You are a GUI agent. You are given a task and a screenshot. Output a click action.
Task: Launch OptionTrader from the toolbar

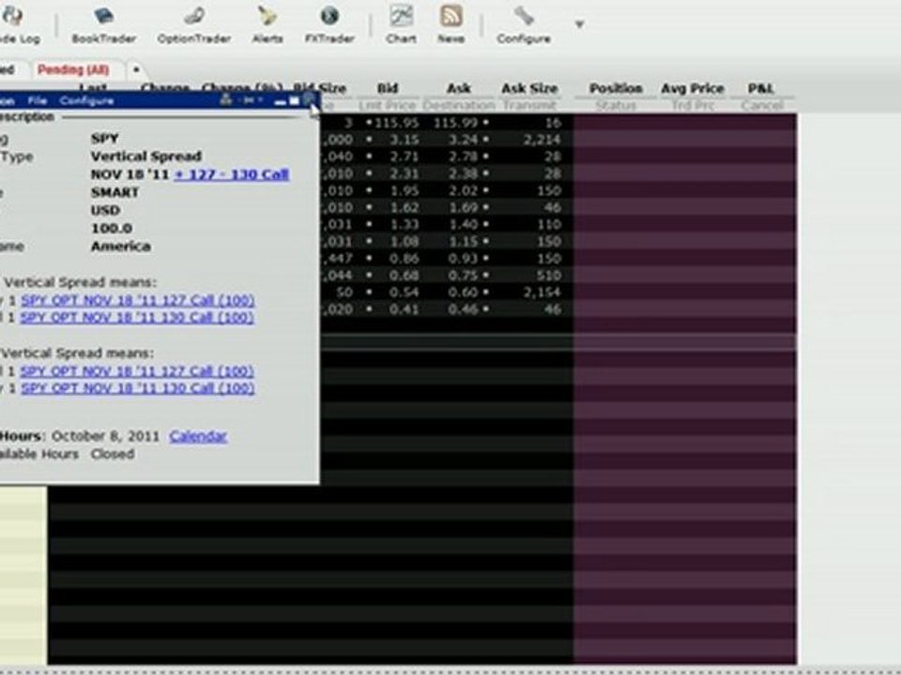click(194, 24)
